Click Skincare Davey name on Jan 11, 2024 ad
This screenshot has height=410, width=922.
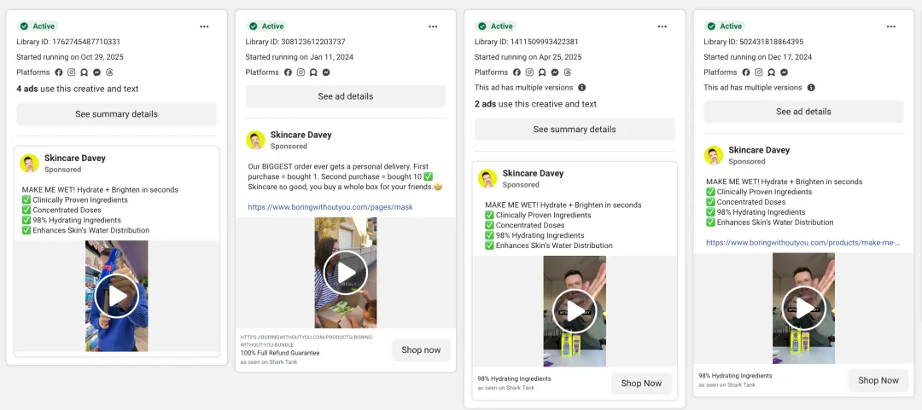(x=301, y=135)
